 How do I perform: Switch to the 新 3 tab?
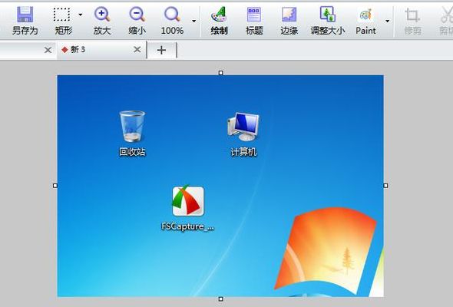pos(101,50)
